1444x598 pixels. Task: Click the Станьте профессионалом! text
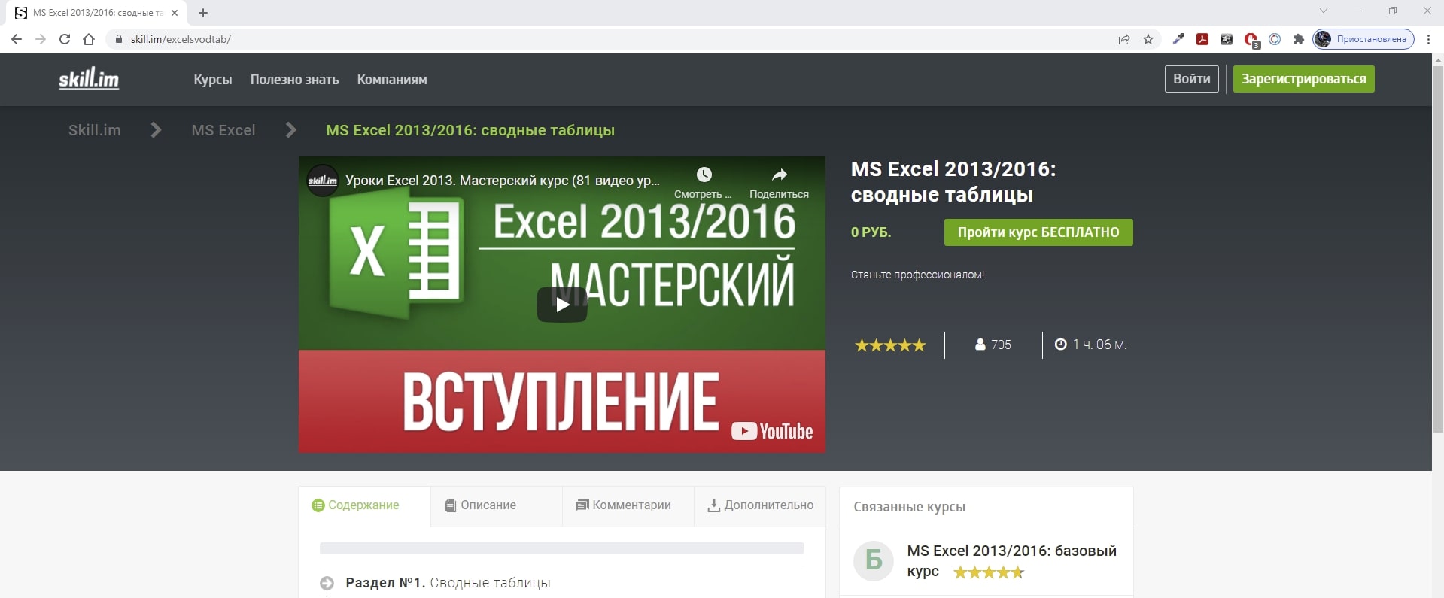click(917, 275)
